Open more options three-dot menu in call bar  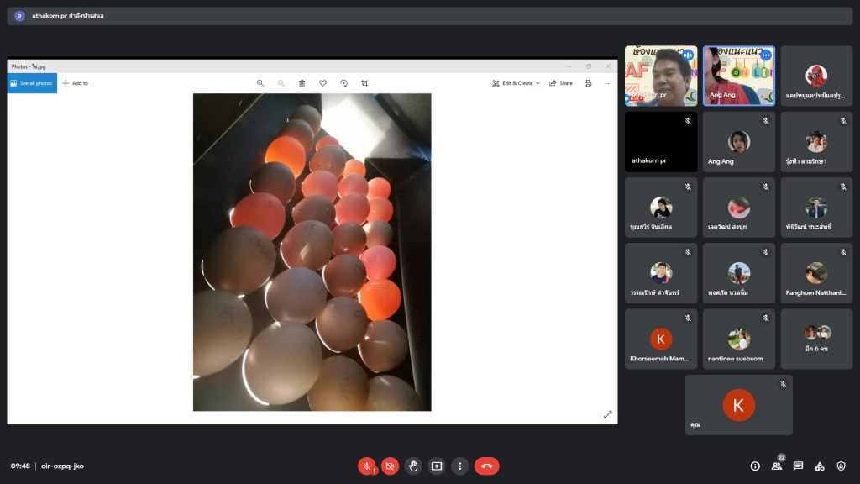[459, 466]
